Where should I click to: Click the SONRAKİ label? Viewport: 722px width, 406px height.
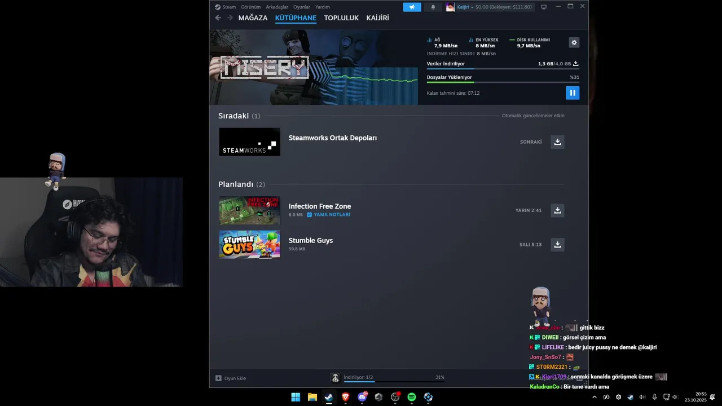[x=531, y=142]
